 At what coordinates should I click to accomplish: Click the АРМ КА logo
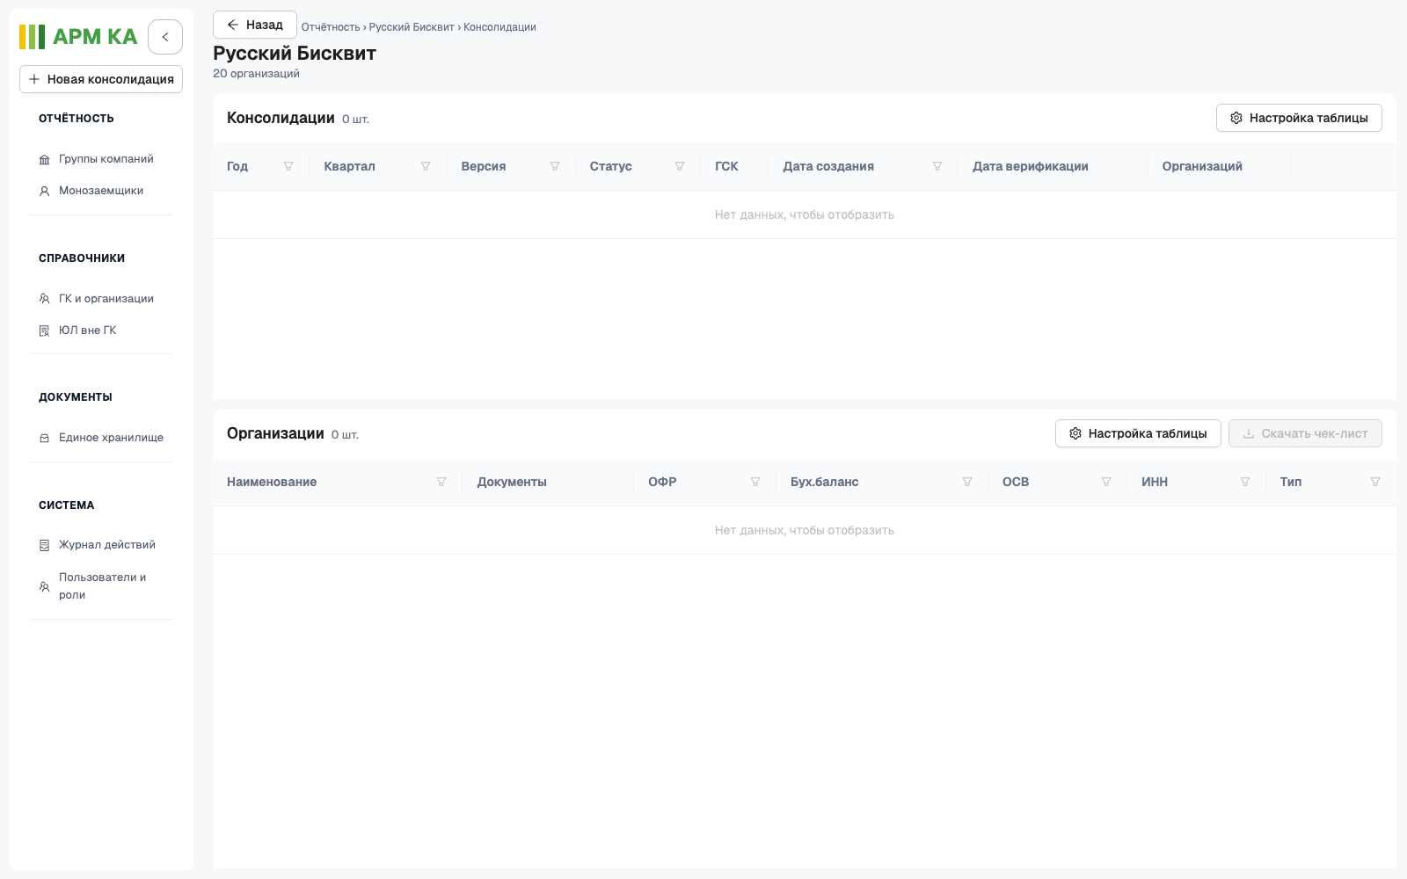pyautogui.click(x=78, y=37)
